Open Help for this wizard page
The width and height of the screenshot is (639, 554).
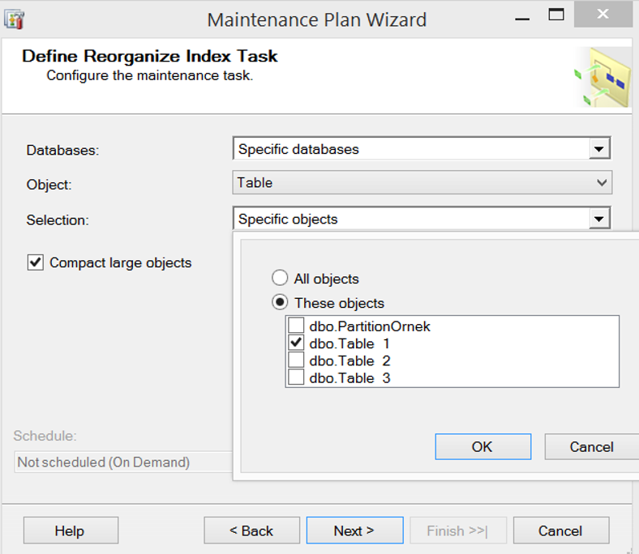point(71,531)
